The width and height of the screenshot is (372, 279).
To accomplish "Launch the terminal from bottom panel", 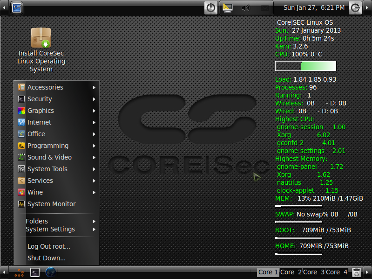I will coord(35,272).
